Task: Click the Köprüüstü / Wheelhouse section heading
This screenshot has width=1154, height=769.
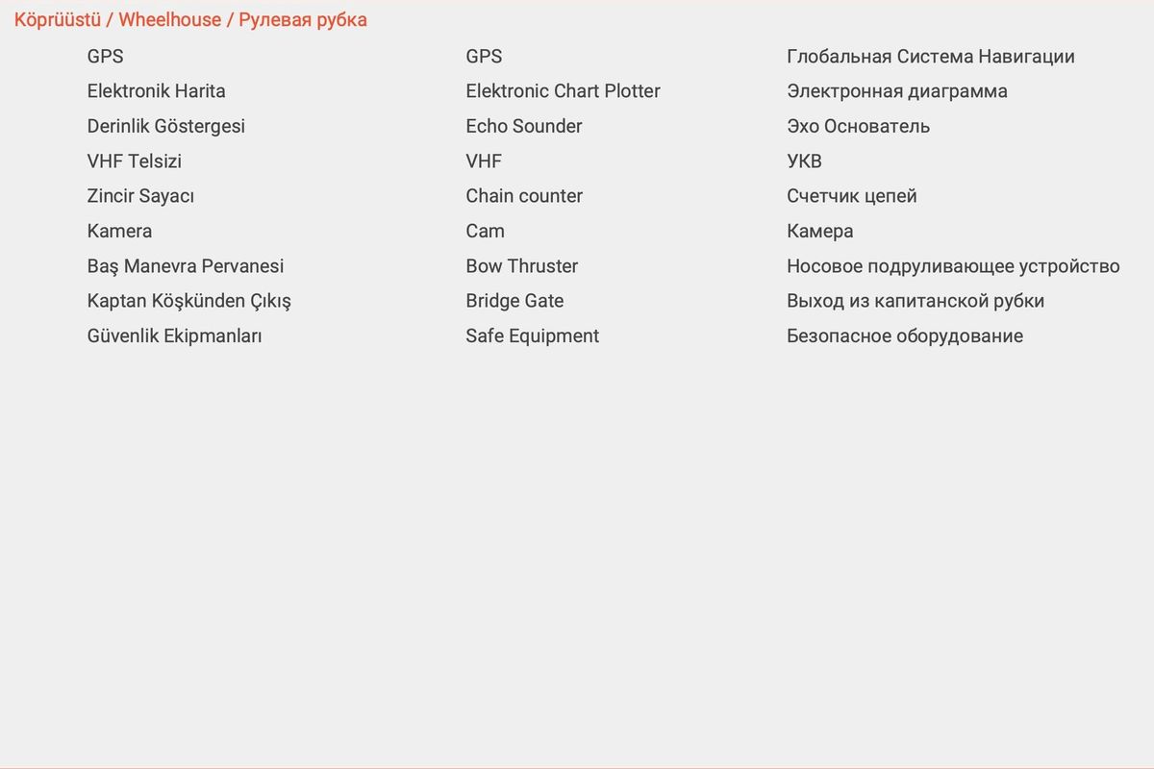Action: [190, 20]
